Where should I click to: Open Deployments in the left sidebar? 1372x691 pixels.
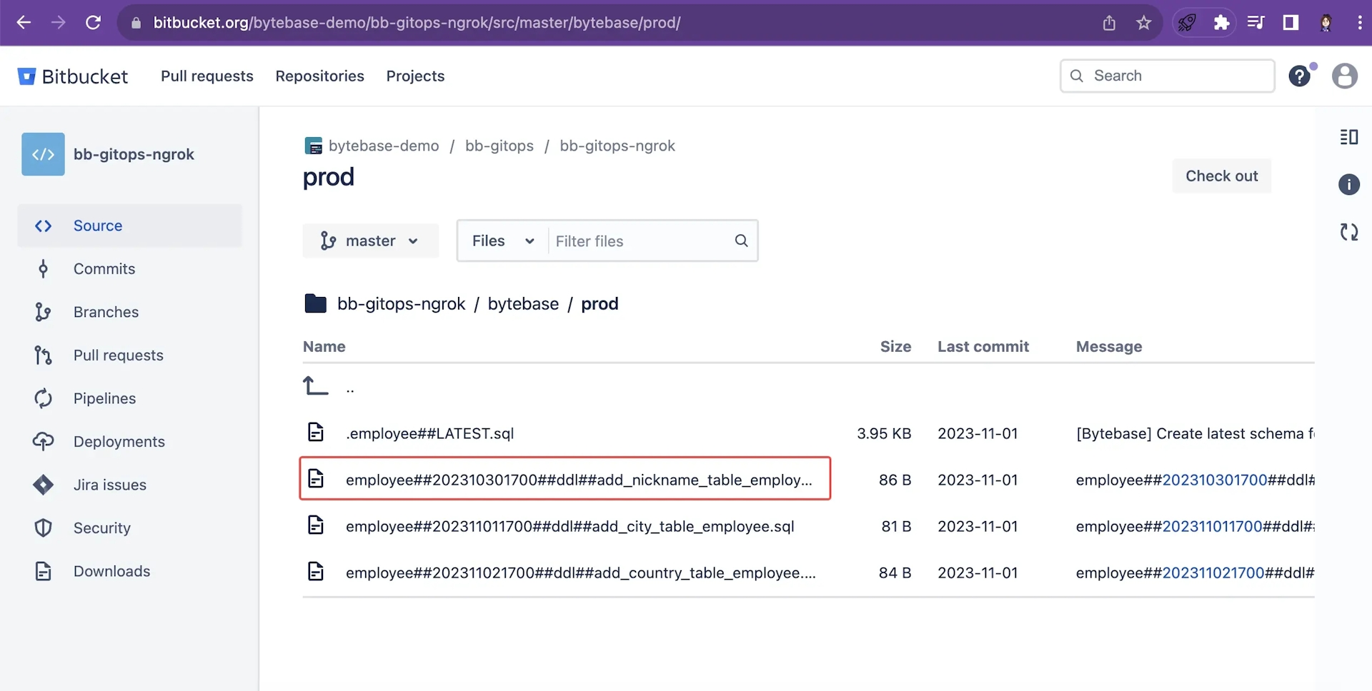tap(129, 442)
